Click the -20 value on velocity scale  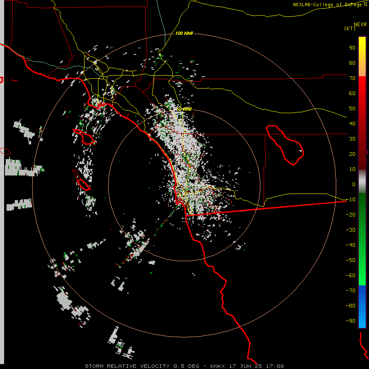tap(351, 214)
